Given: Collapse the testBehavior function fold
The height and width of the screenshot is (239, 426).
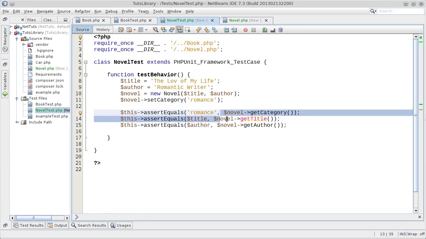Looking at the screenshot, I should tap(86, 75).
